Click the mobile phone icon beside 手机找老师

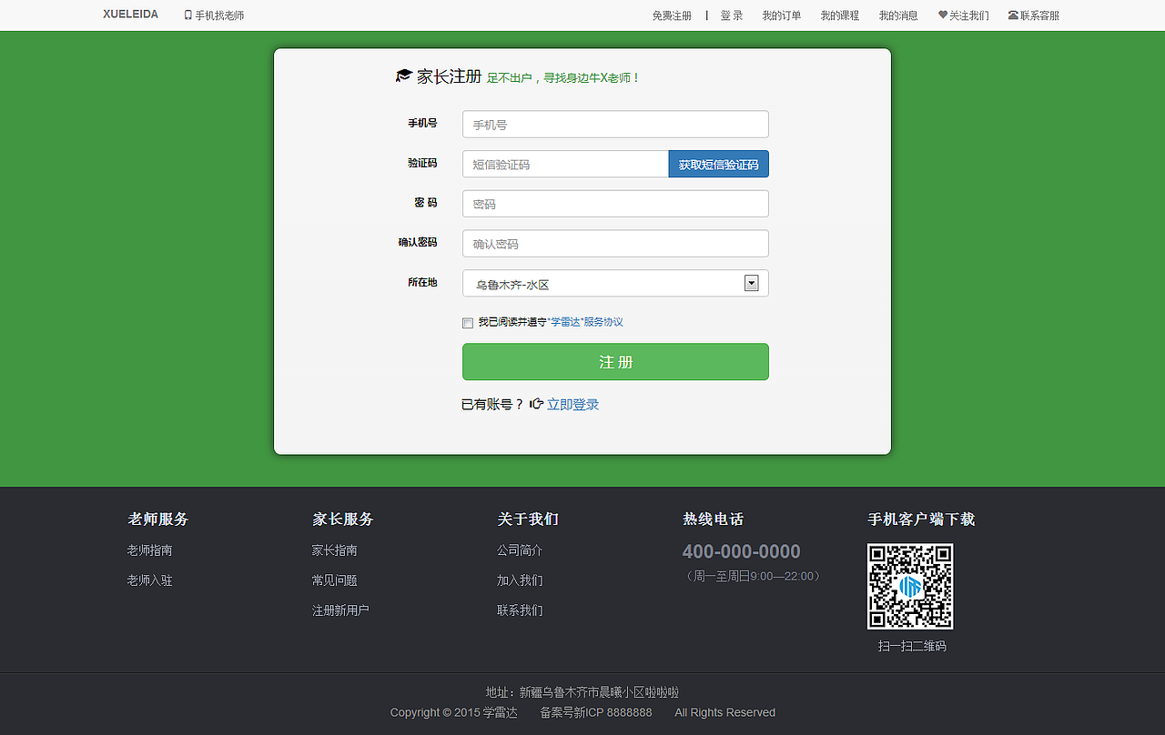coord(188,15)
